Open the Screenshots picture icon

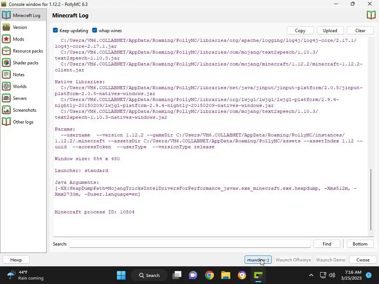pyautogui.click(x=6, y=110)
